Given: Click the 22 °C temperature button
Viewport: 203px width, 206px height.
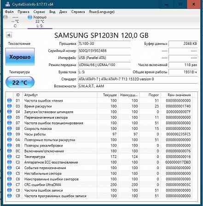Looking at the screenshot, I should 20,82.
